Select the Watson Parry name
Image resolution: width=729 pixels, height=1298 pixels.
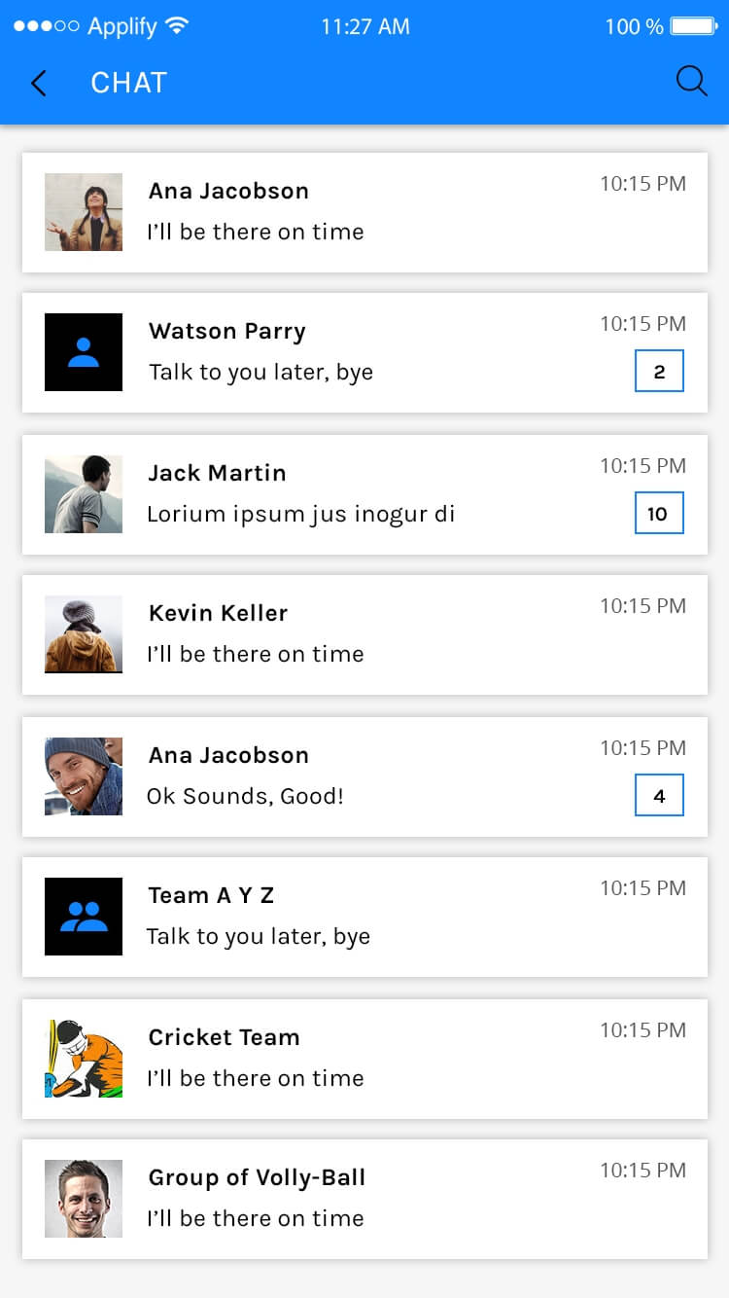tap(227, 331)
